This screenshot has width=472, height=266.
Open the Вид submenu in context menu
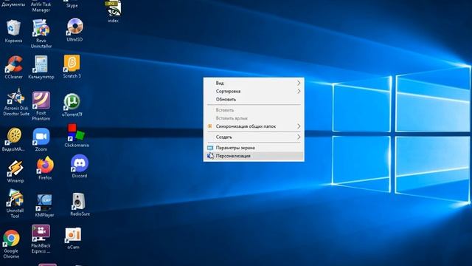[x=254, y=83]
